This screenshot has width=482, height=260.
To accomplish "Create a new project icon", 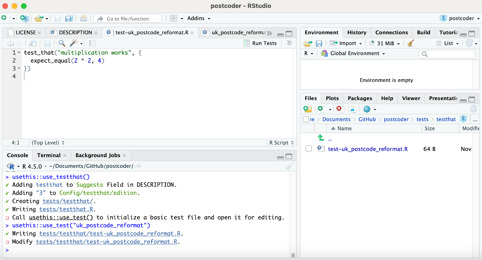I will tap(24, 19).
